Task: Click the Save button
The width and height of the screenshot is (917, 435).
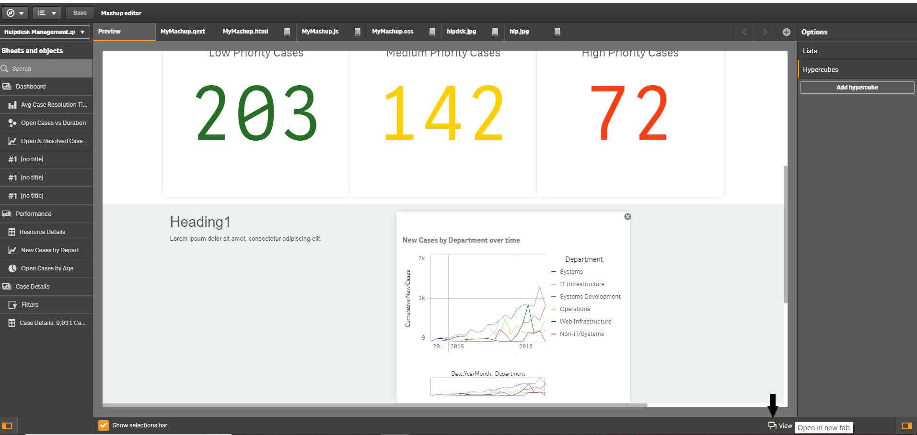Action: [80, 13]
